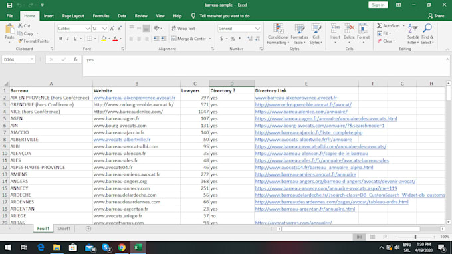
Task: Click the Share button
Action: coord(436,16)
